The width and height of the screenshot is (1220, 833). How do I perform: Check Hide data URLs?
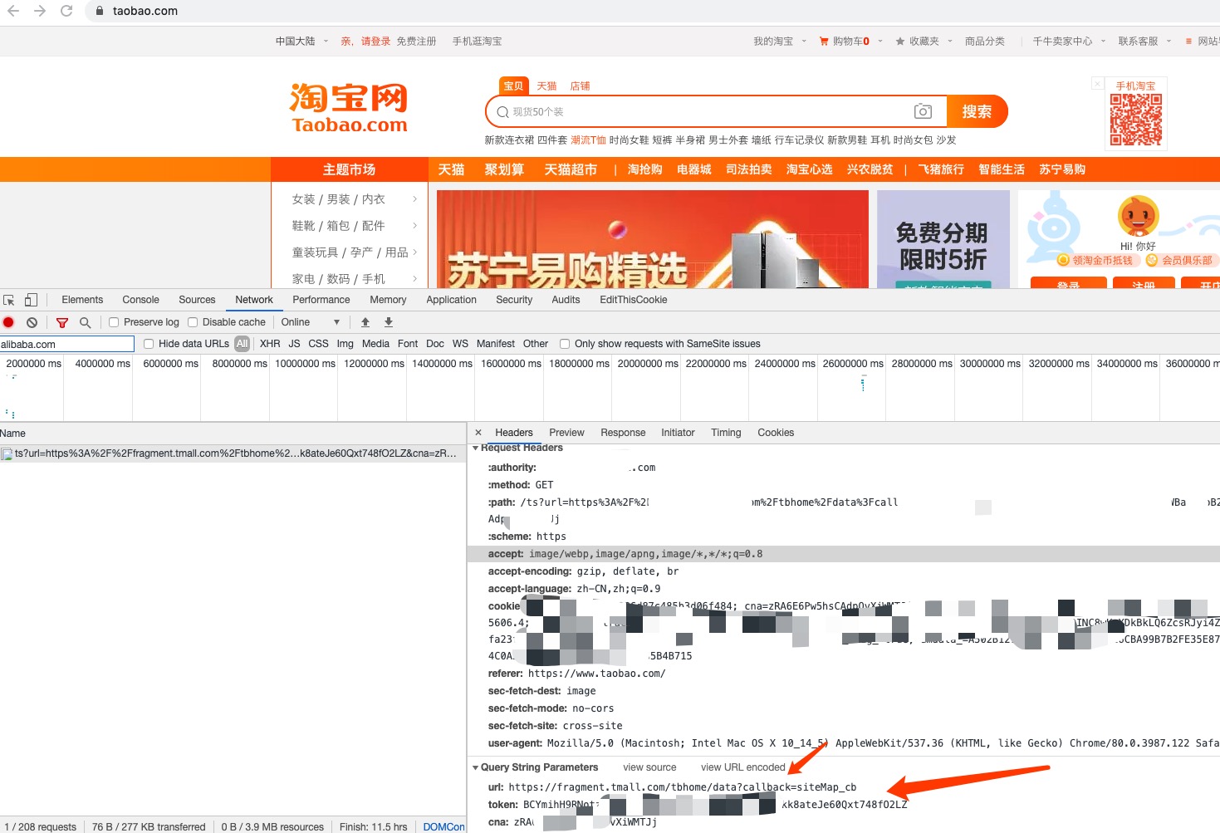[x=149, y=344]
